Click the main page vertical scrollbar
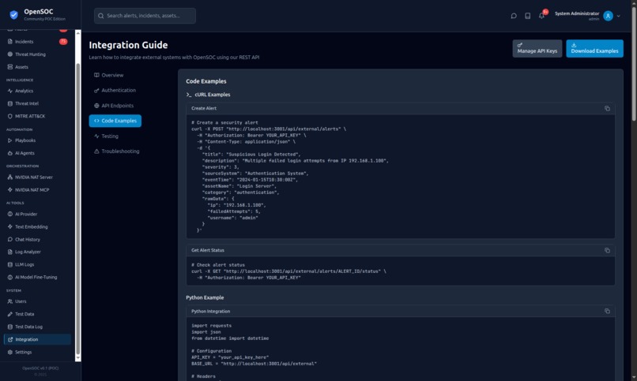Screen dimensions: 637x381 tap(634, 65)
